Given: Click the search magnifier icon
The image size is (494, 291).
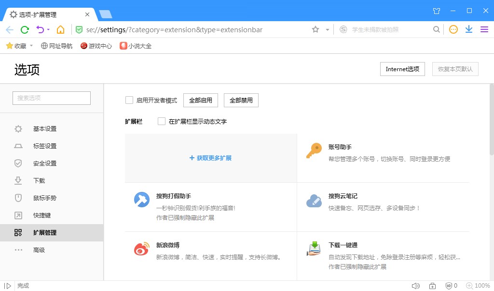Looking at the screenshot, I should click(436, 30).
